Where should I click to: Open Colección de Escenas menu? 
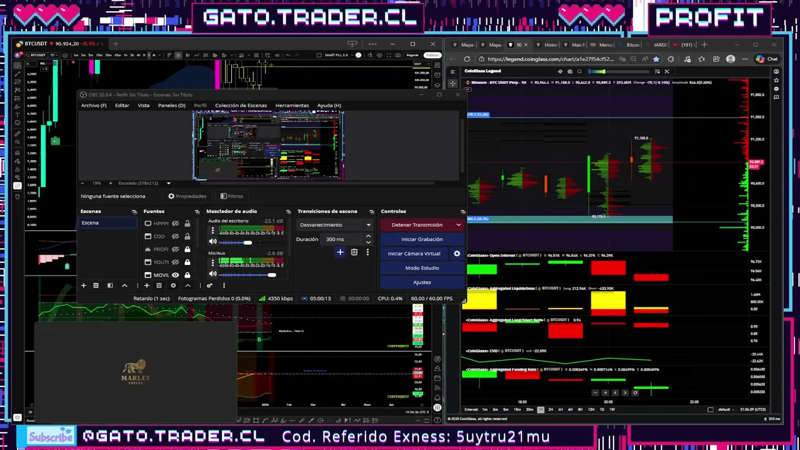click(x=241, y=106)
